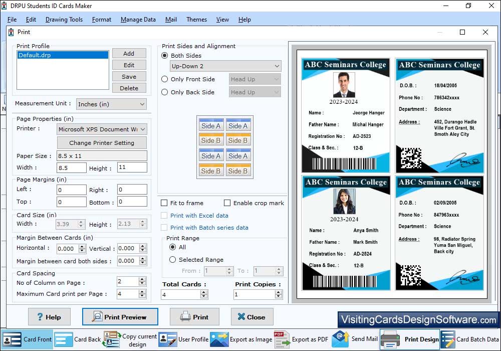Click paper Width input field
This screenshot has width=501, height=351.
72,167
